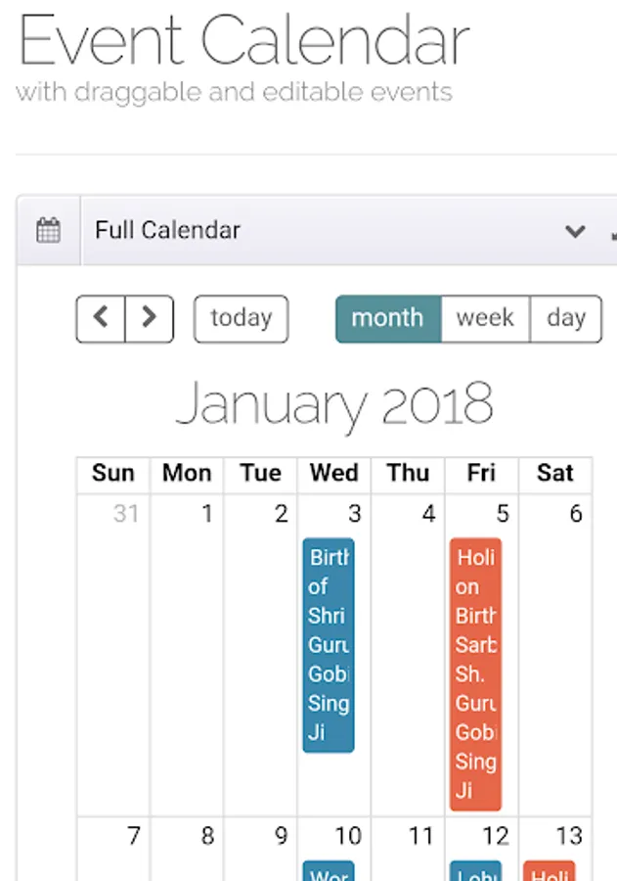Go to the previous month arrow

[x=101, y=318]
